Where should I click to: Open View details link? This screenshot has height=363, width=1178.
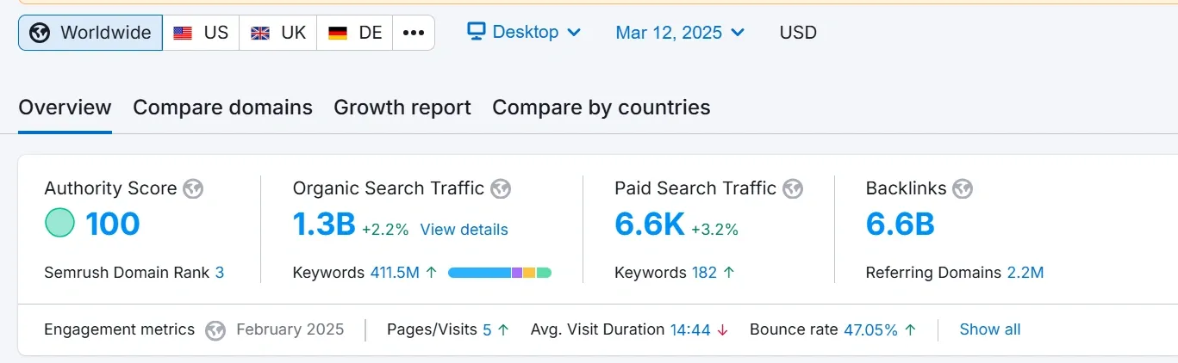tap(464, 230)
